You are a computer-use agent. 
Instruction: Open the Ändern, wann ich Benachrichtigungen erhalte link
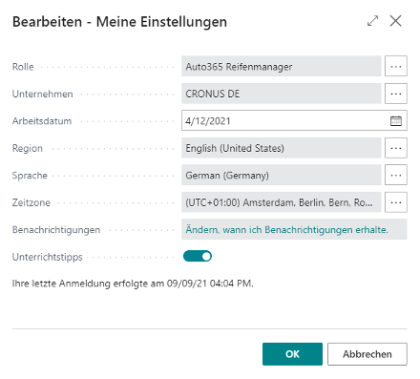tap(286, 229)
